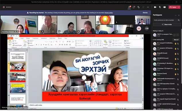Open the Show participants icon in Teams toolbar
Image resolution: width=182 pixels, height=111 pixels.
coord(129,7)
